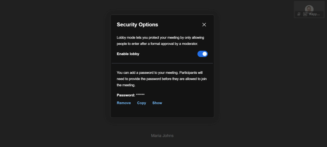Copy the meeting password

click(141, 103)
